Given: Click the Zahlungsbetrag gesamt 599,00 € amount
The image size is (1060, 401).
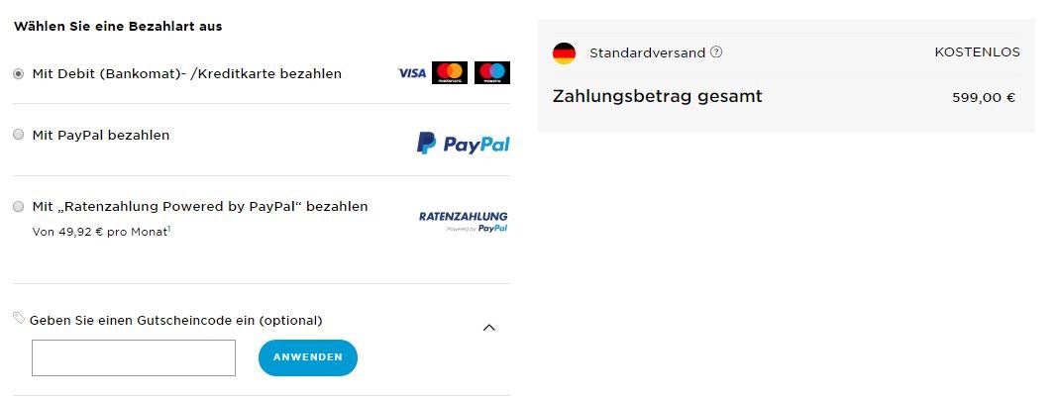Looking at the screenshot, I should (984, 97).
